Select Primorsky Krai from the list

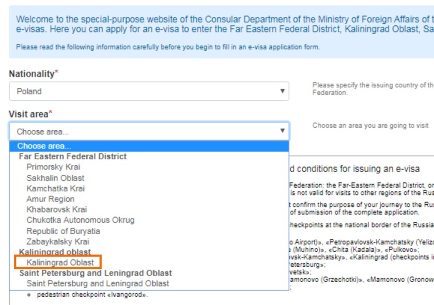pyautogui.click(x=53, y=167)
